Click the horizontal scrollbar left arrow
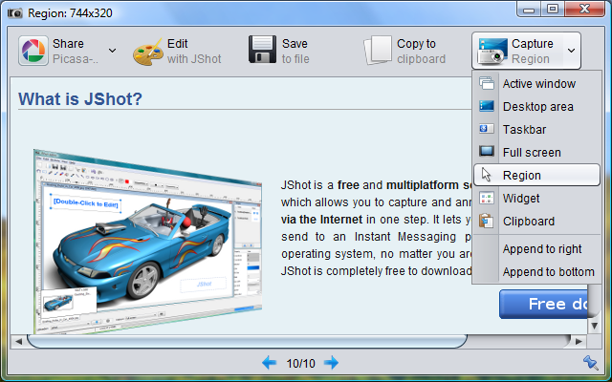The height and width of the screenshot is (382, 612). click(x=18, y=342)
